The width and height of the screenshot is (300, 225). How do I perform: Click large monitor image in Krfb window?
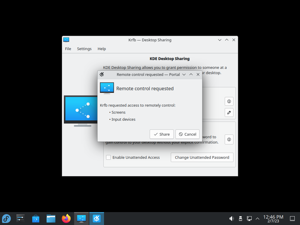coord(81,111)
